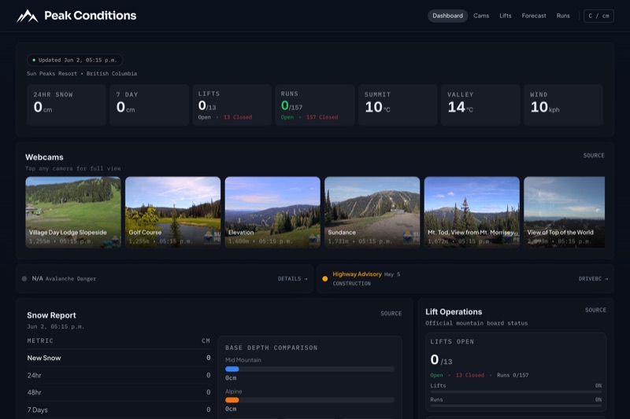
Task: Click the Alpine base depth bar
Action: pos(309,400)
